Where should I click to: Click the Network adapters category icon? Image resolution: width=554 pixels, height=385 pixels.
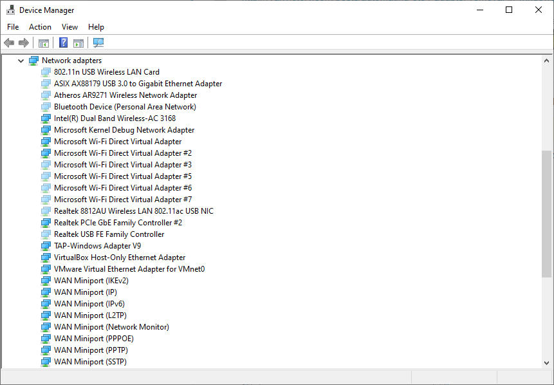click(34, 61)
